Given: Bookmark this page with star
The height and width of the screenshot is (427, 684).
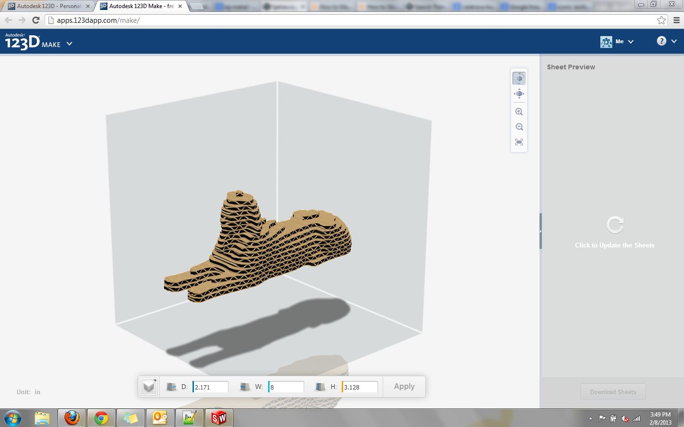Looking at the screenshot, I should point(661,20).
